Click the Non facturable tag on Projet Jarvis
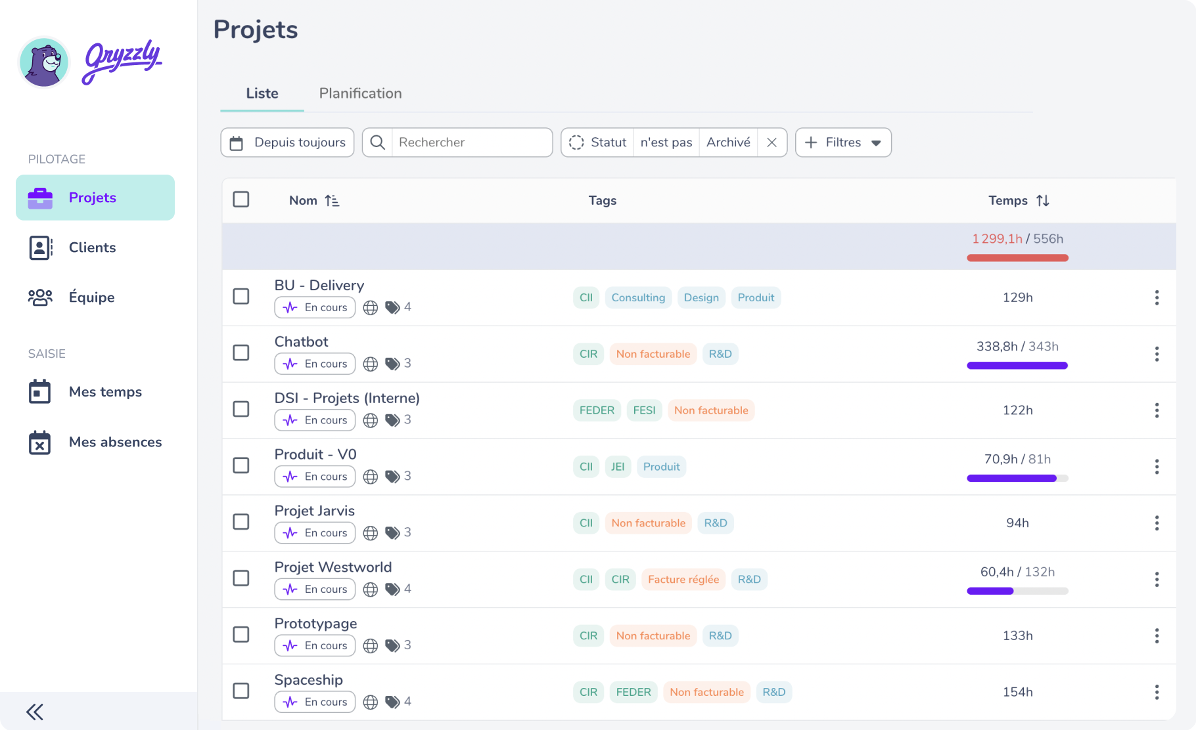Viewport: 1196px width, 730px height. point(648,523)
